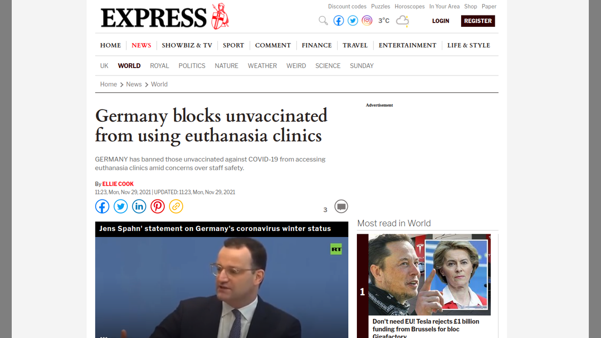Open the comments speech bubble icon
The width and height of the screenshot is (601, 338).
pos(341,207)
